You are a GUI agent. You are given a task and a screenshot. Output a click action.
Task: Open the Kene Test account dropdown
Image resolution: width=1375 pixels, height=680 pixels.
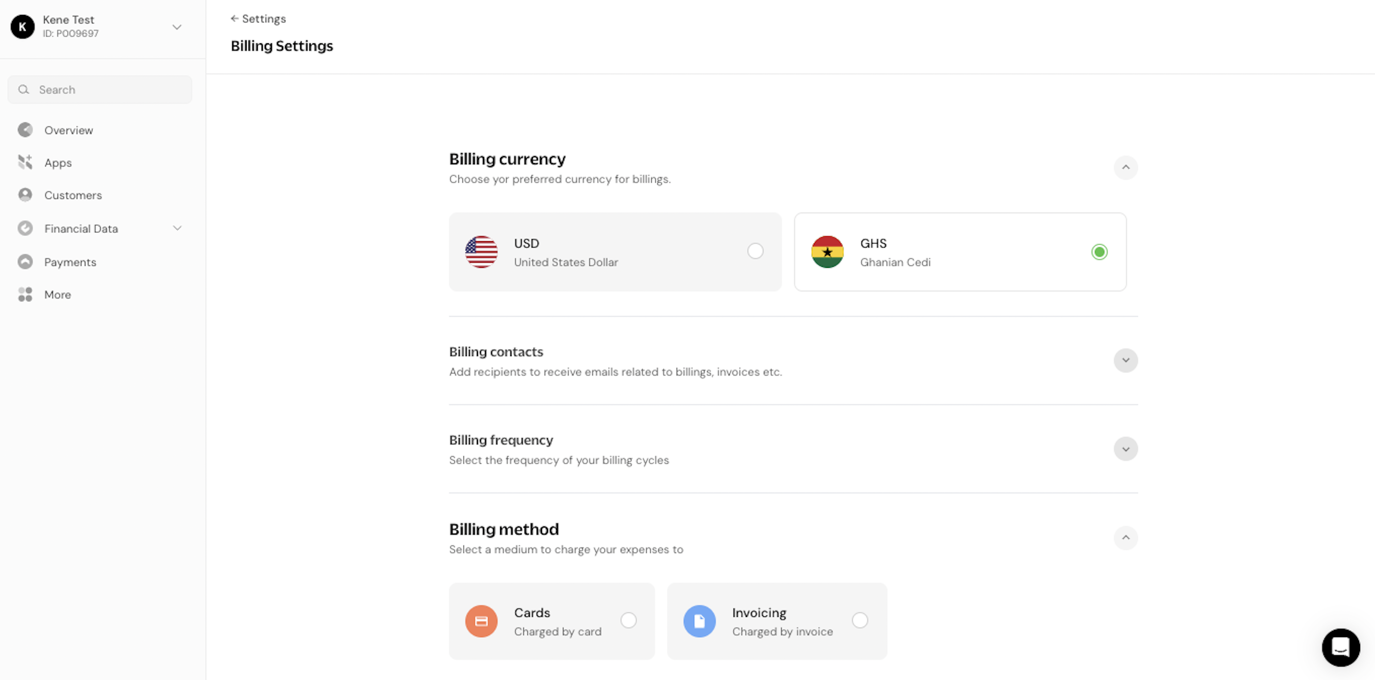pyautogui.click(x=177, y=26)
